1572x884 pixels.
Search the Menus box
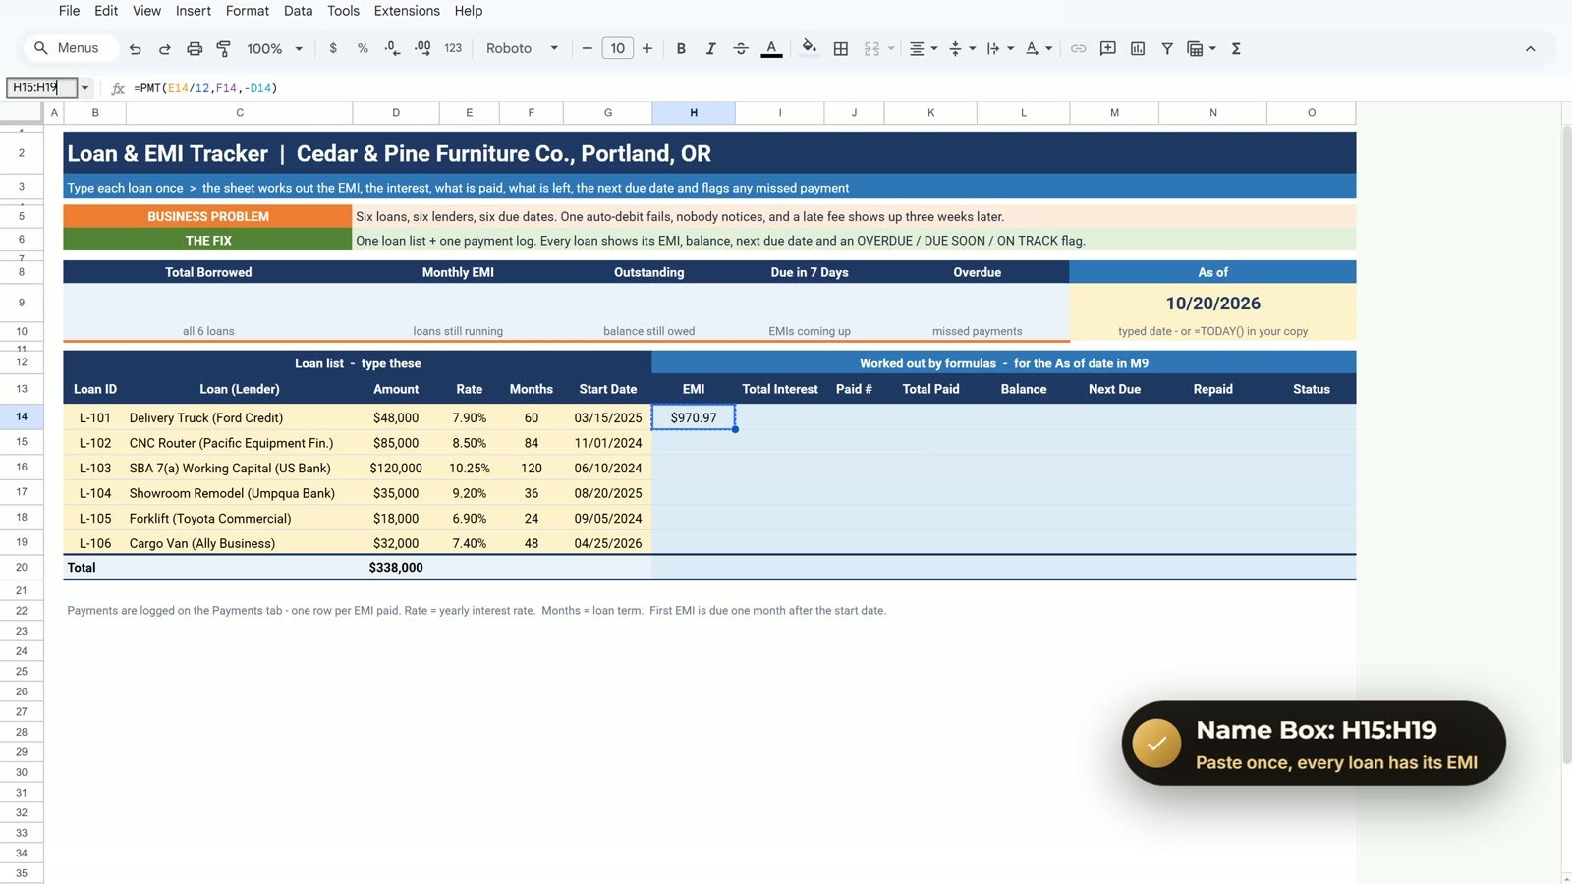(71, 48)
